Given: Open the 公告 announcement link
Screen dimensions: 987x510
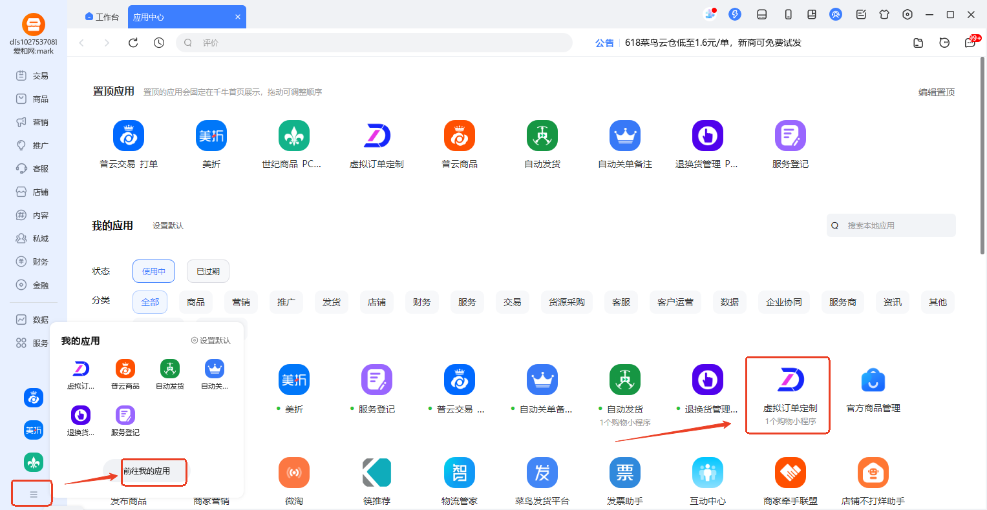Looking at the screenshot, I should tap(604, 43).
